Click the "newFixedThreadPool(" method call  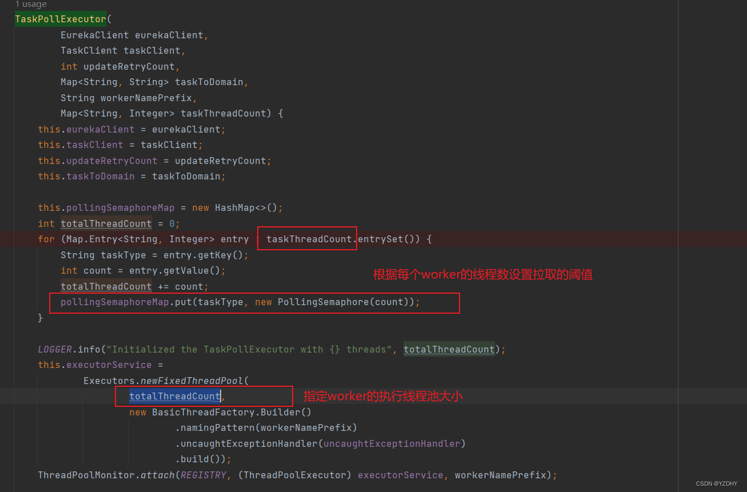(194, 381)
